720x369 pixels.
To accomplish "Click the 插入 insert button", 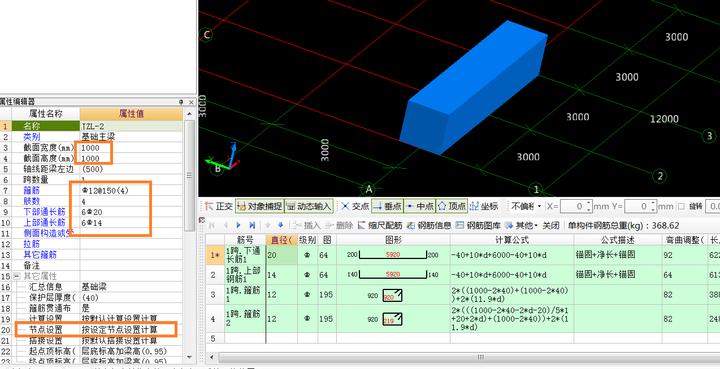I will pyautogui.click(x=306, y=225).
